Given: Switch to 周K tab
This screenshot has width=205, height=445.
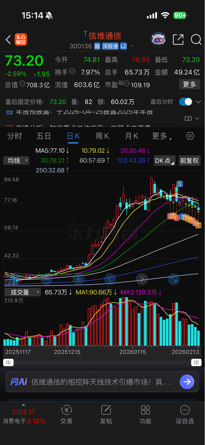Looking at the screenshot, I should (102, 136).
